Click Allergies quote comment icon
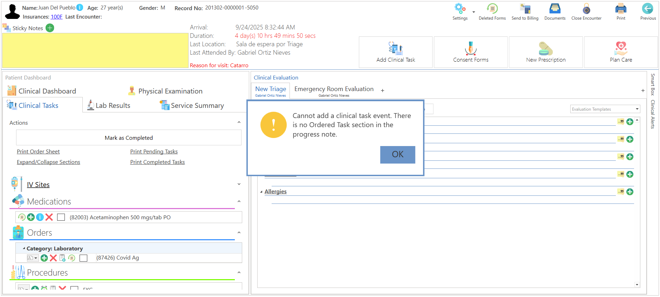660x297 pixels. pyautogui.click(x=621, y=192)
